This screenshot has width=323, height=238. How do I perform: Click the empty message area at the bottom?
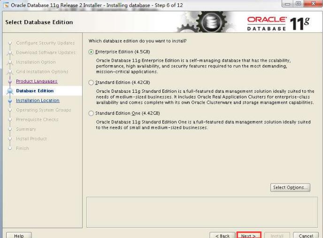pos(202,212)
